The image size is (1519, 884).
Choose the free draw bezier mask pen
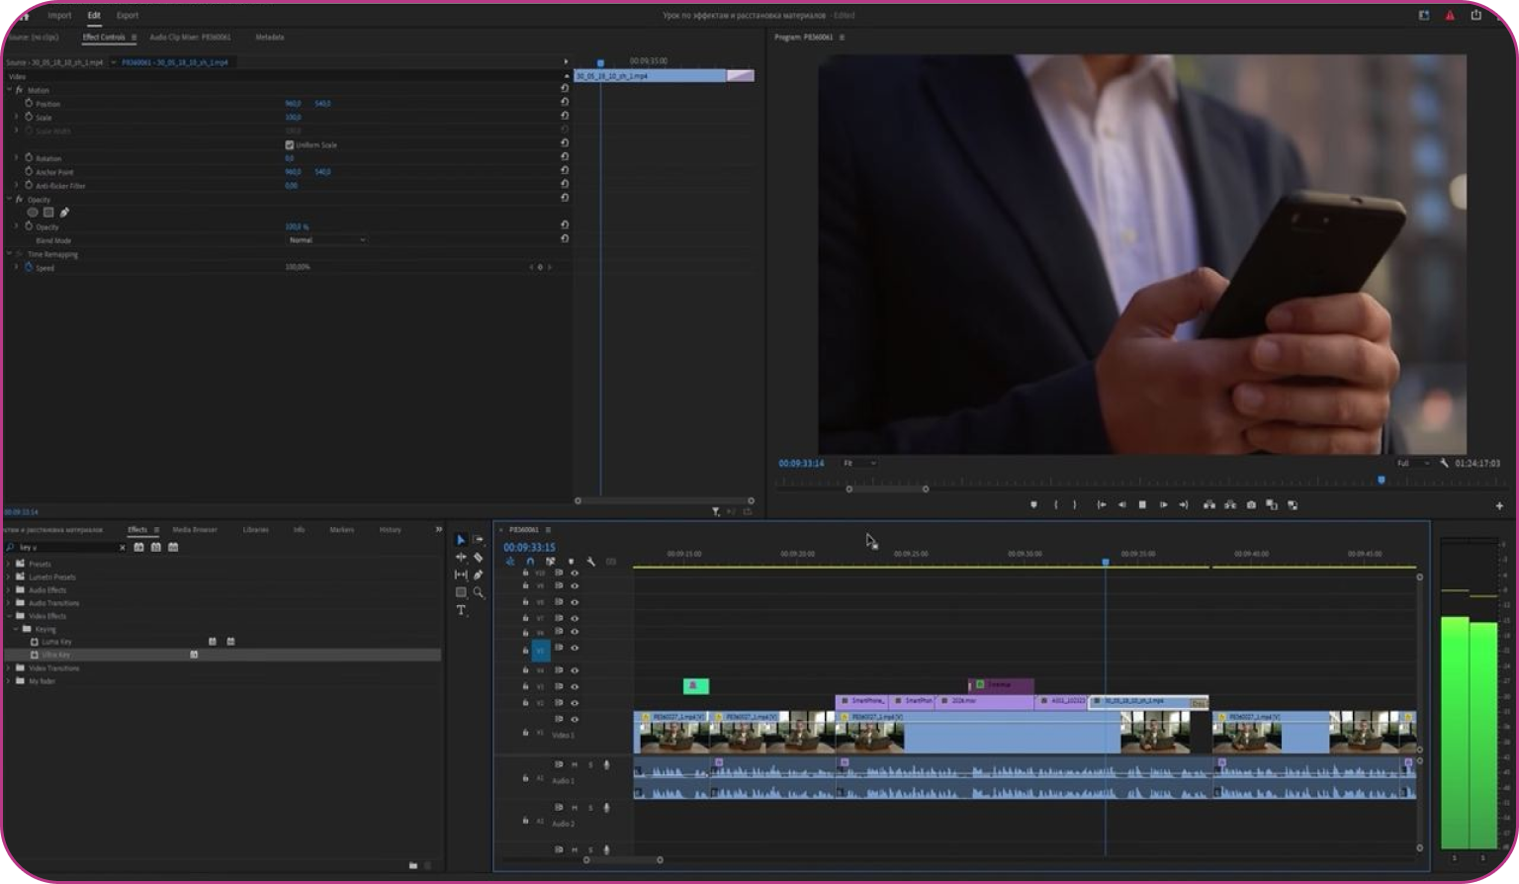point(64,213)
